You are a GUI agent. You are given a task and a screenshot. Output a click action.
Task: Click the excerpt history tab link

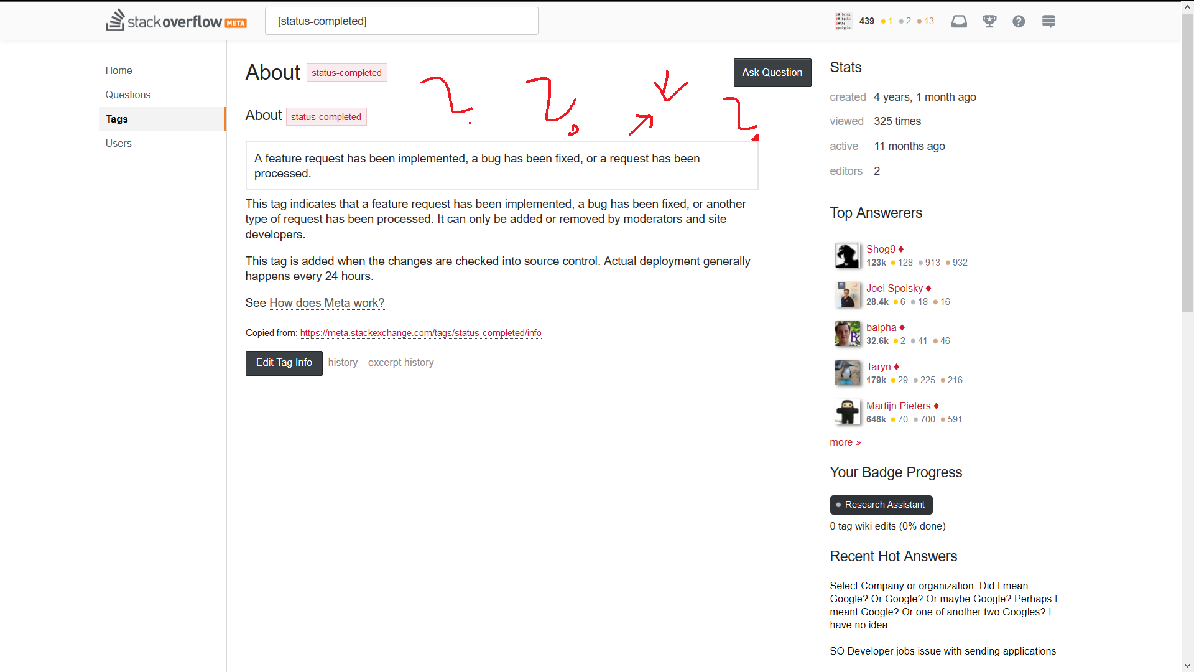tap(400, 362)
